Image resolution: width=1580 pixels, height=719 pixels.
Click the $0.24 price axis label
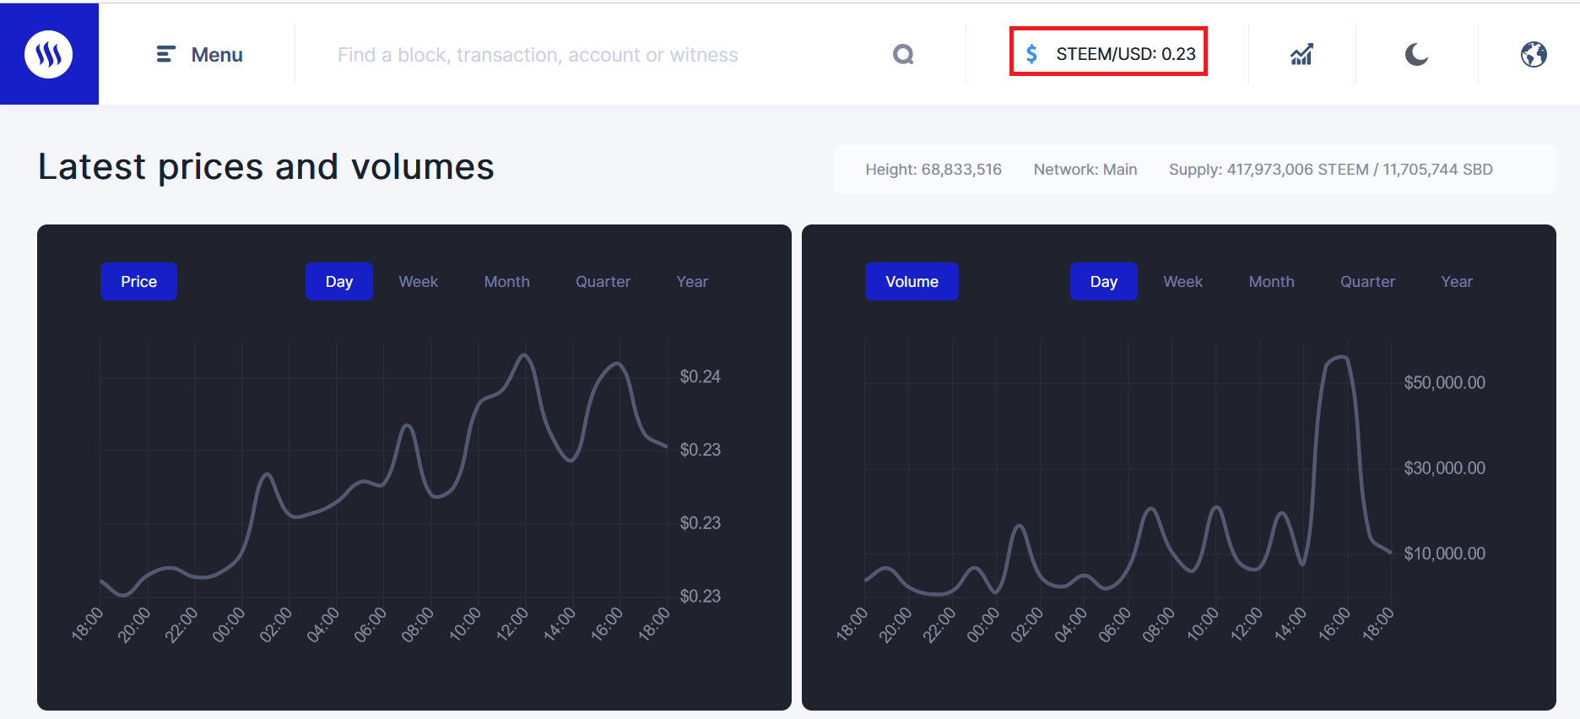click(701, 376)
